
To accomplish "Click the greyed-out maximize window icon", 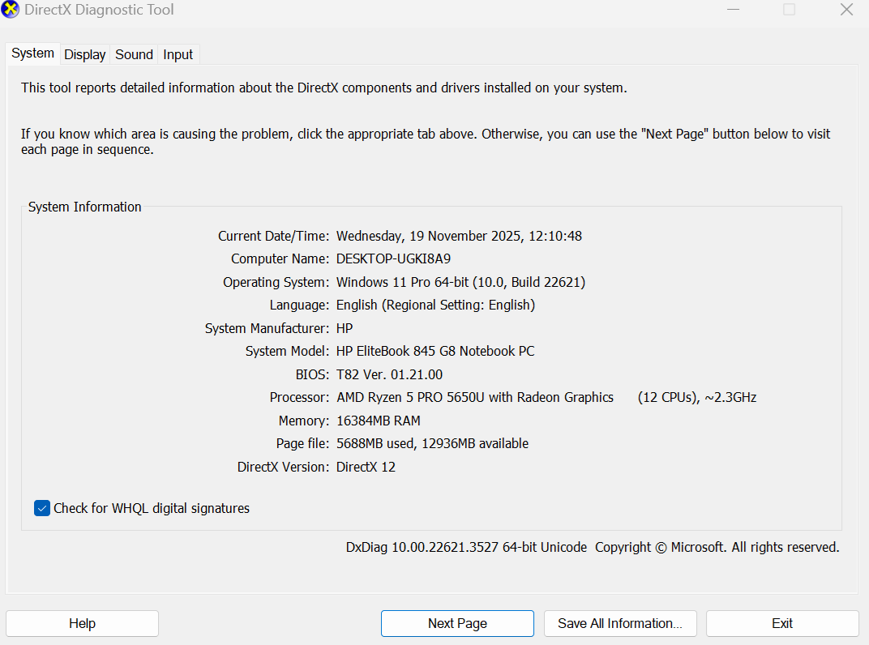I will (789, 11).
